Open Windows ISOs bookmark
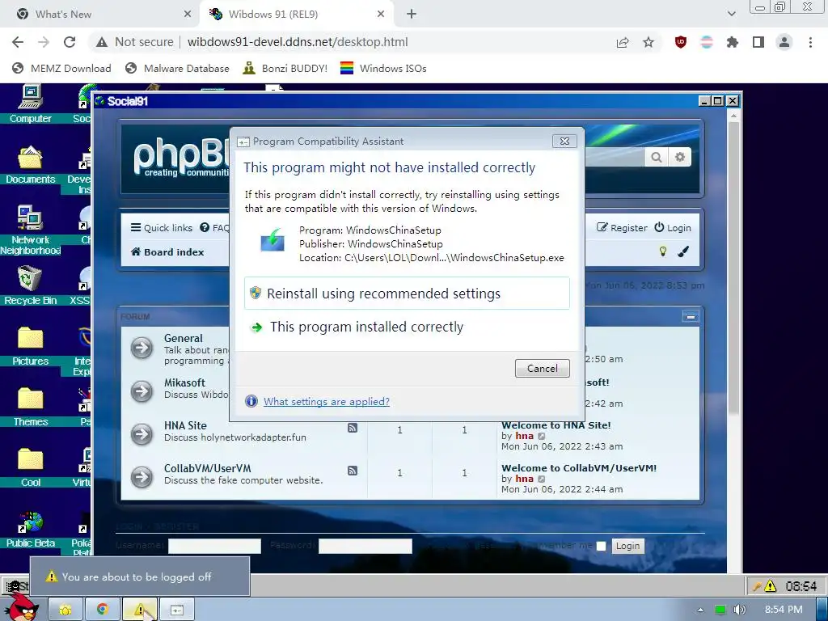The width and height of the screenshot is (828, 621). tap(383, 68)
